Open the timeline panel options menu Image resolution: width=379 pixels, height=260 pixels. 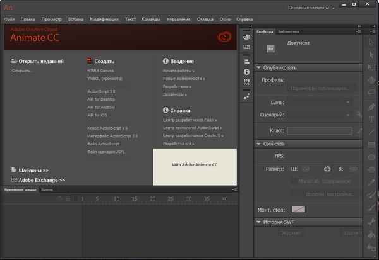(234, 189)
